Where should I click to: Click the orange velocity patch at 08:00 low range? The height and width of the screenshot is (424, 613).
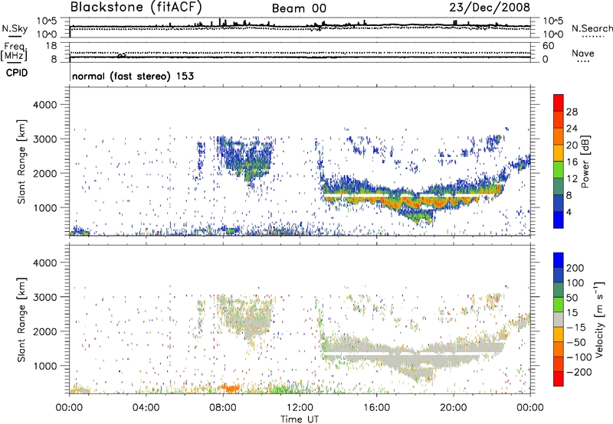point(229,388)
